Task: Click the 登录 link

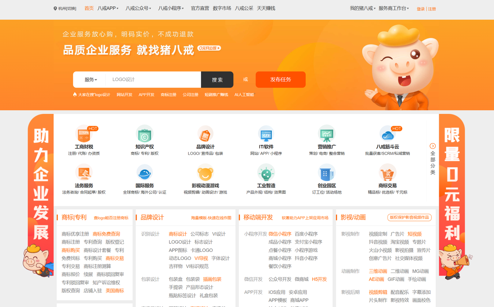Action: pos(421,9)
